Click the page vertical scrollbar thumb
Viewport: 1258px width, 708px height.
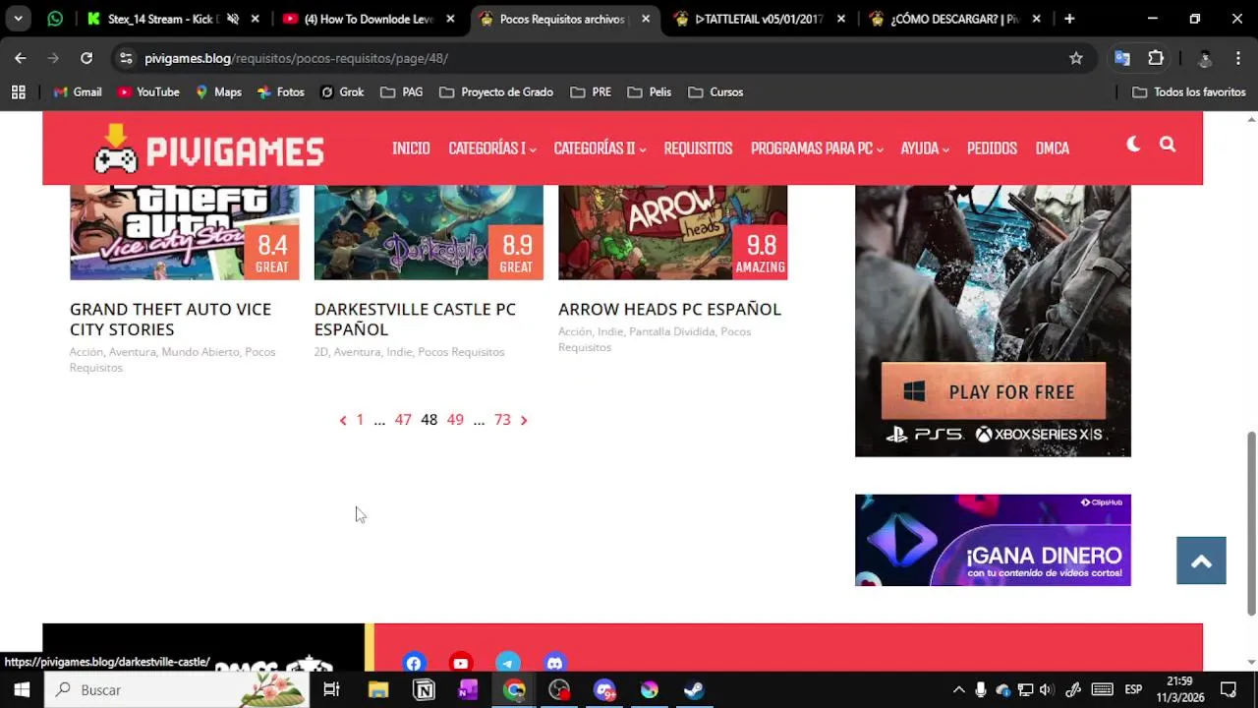pos(1251,523)
